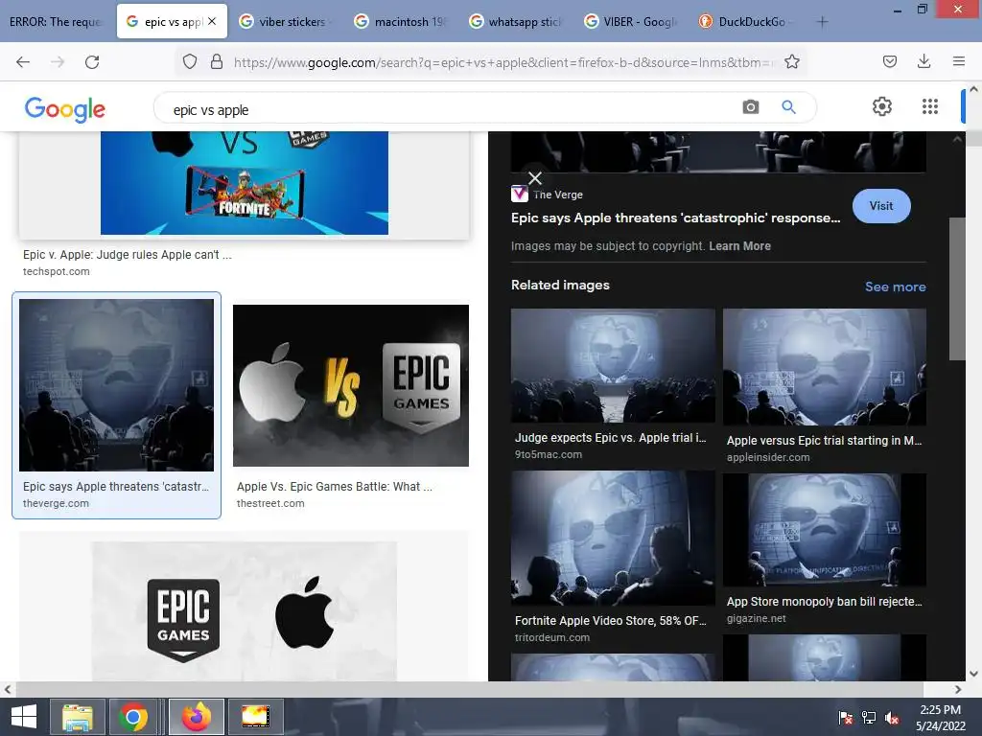Switch to the ERROR: The reque tab
This screenshot has height=736, width=982.
56,22
